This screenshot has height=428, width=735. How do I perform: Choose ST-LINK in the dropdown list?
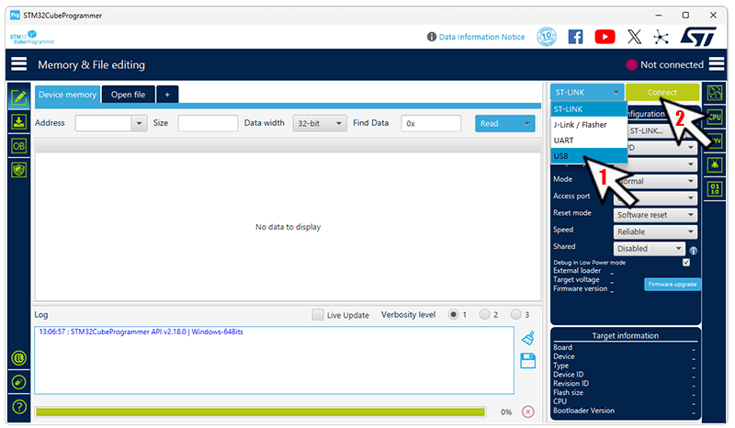click(589, 108)
